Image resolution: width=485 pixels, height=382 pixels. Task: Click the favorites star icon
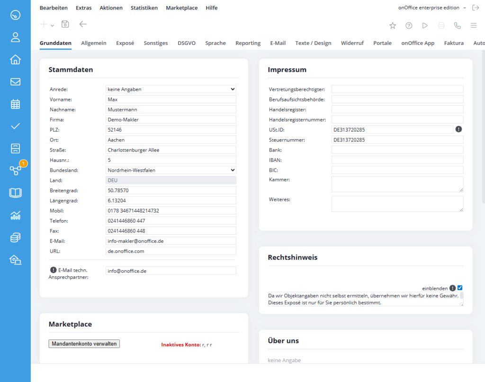pos(393,26)
